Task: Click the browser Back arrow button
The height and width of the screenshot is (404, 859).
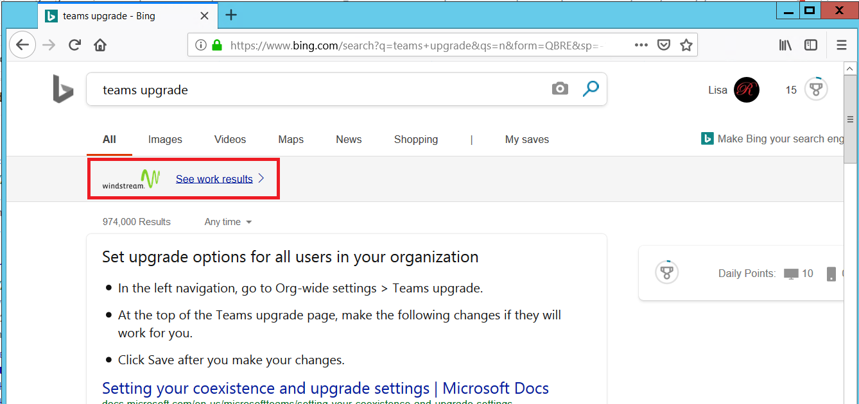Action: pyautogui.click(x=22, y=45)
